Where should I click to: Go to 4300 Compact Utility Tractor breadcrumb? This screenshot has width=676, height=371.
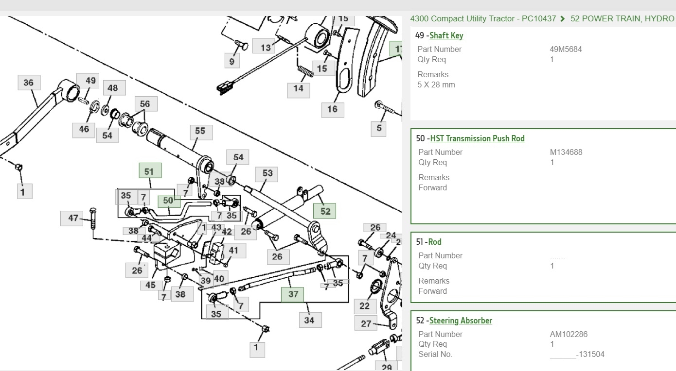(x=483, y=18)
